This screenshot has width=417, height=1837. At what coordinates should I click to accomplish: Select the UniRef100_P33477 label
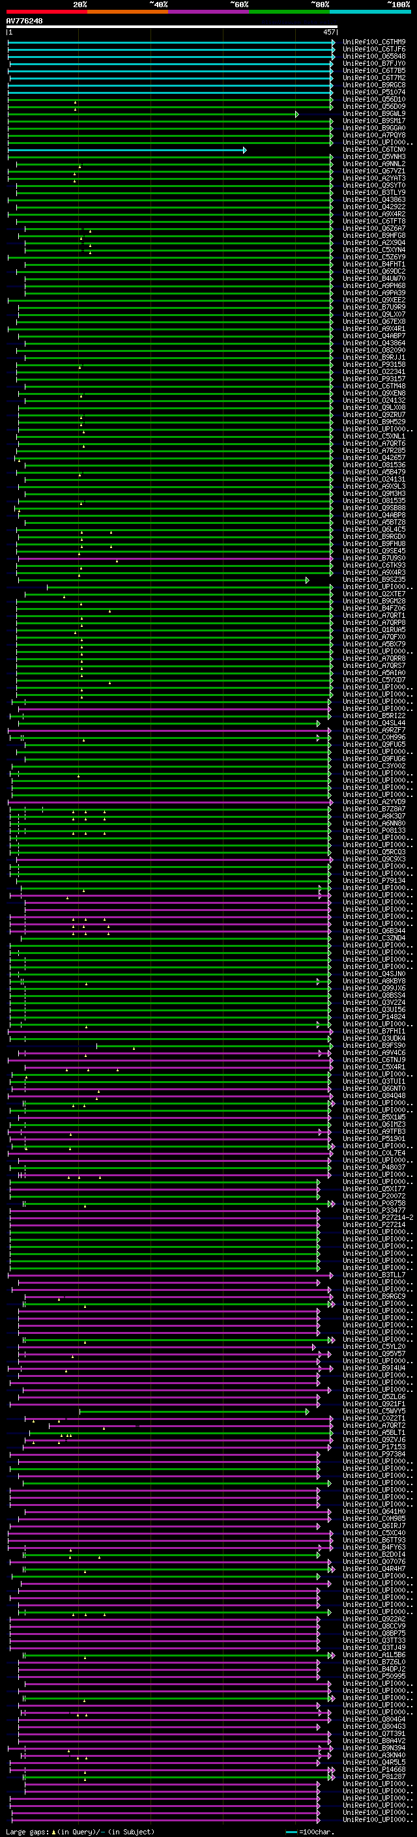pyautogui.click(x=374, y=1211)
